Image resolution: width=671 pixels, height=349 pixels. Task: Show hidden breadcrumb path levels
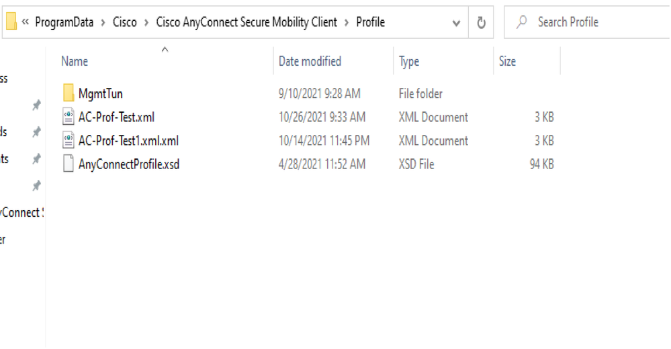[26, 21]
